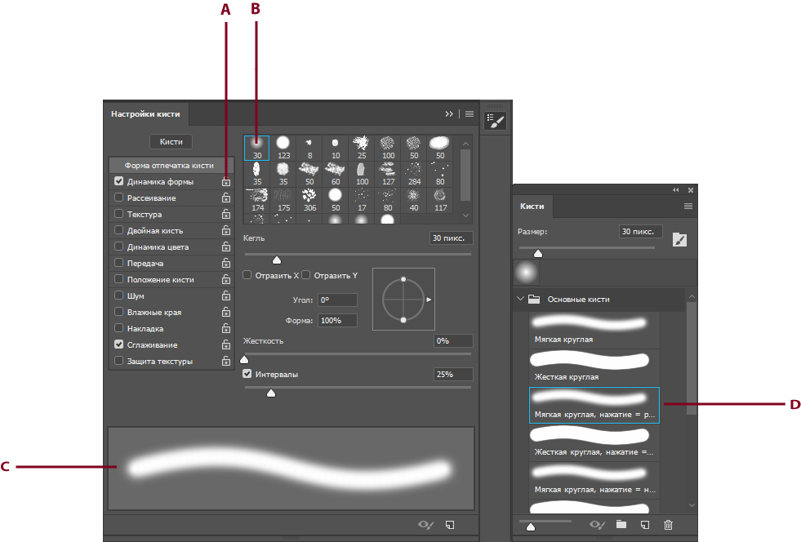This screenshot has width=801, height=542.
Task: Click Кисти list scroll down arrow
Action: coord(692,506)
